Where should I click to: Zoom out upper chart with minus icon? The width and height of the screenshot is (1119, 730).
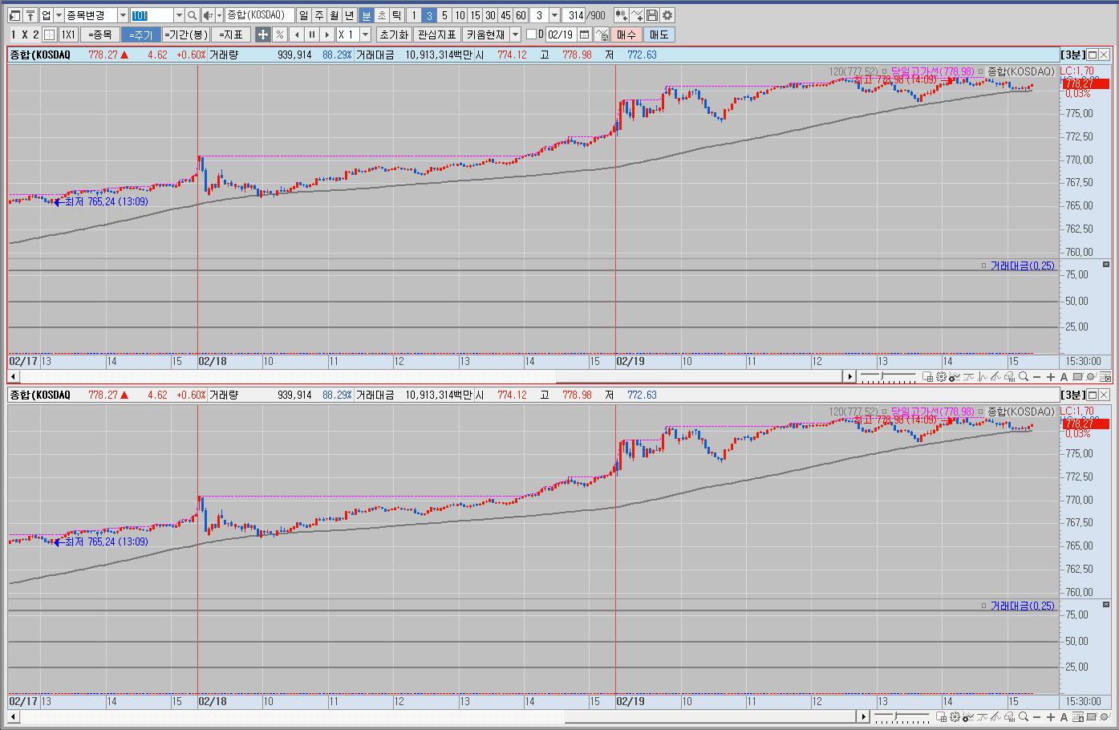[1037, 377]
